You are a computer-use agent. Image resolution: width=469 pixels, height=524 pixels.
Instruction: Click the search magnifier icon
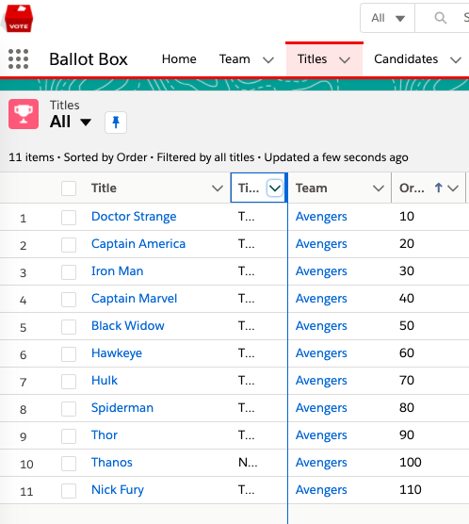pyautogui.click(x=440, y=18)
